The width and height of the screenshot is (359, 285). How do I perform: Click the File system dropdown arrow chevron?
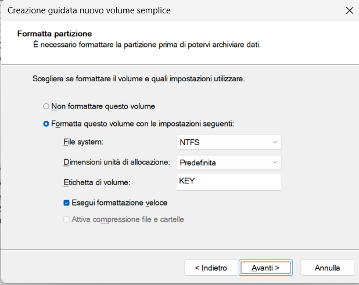pos(275,142)
